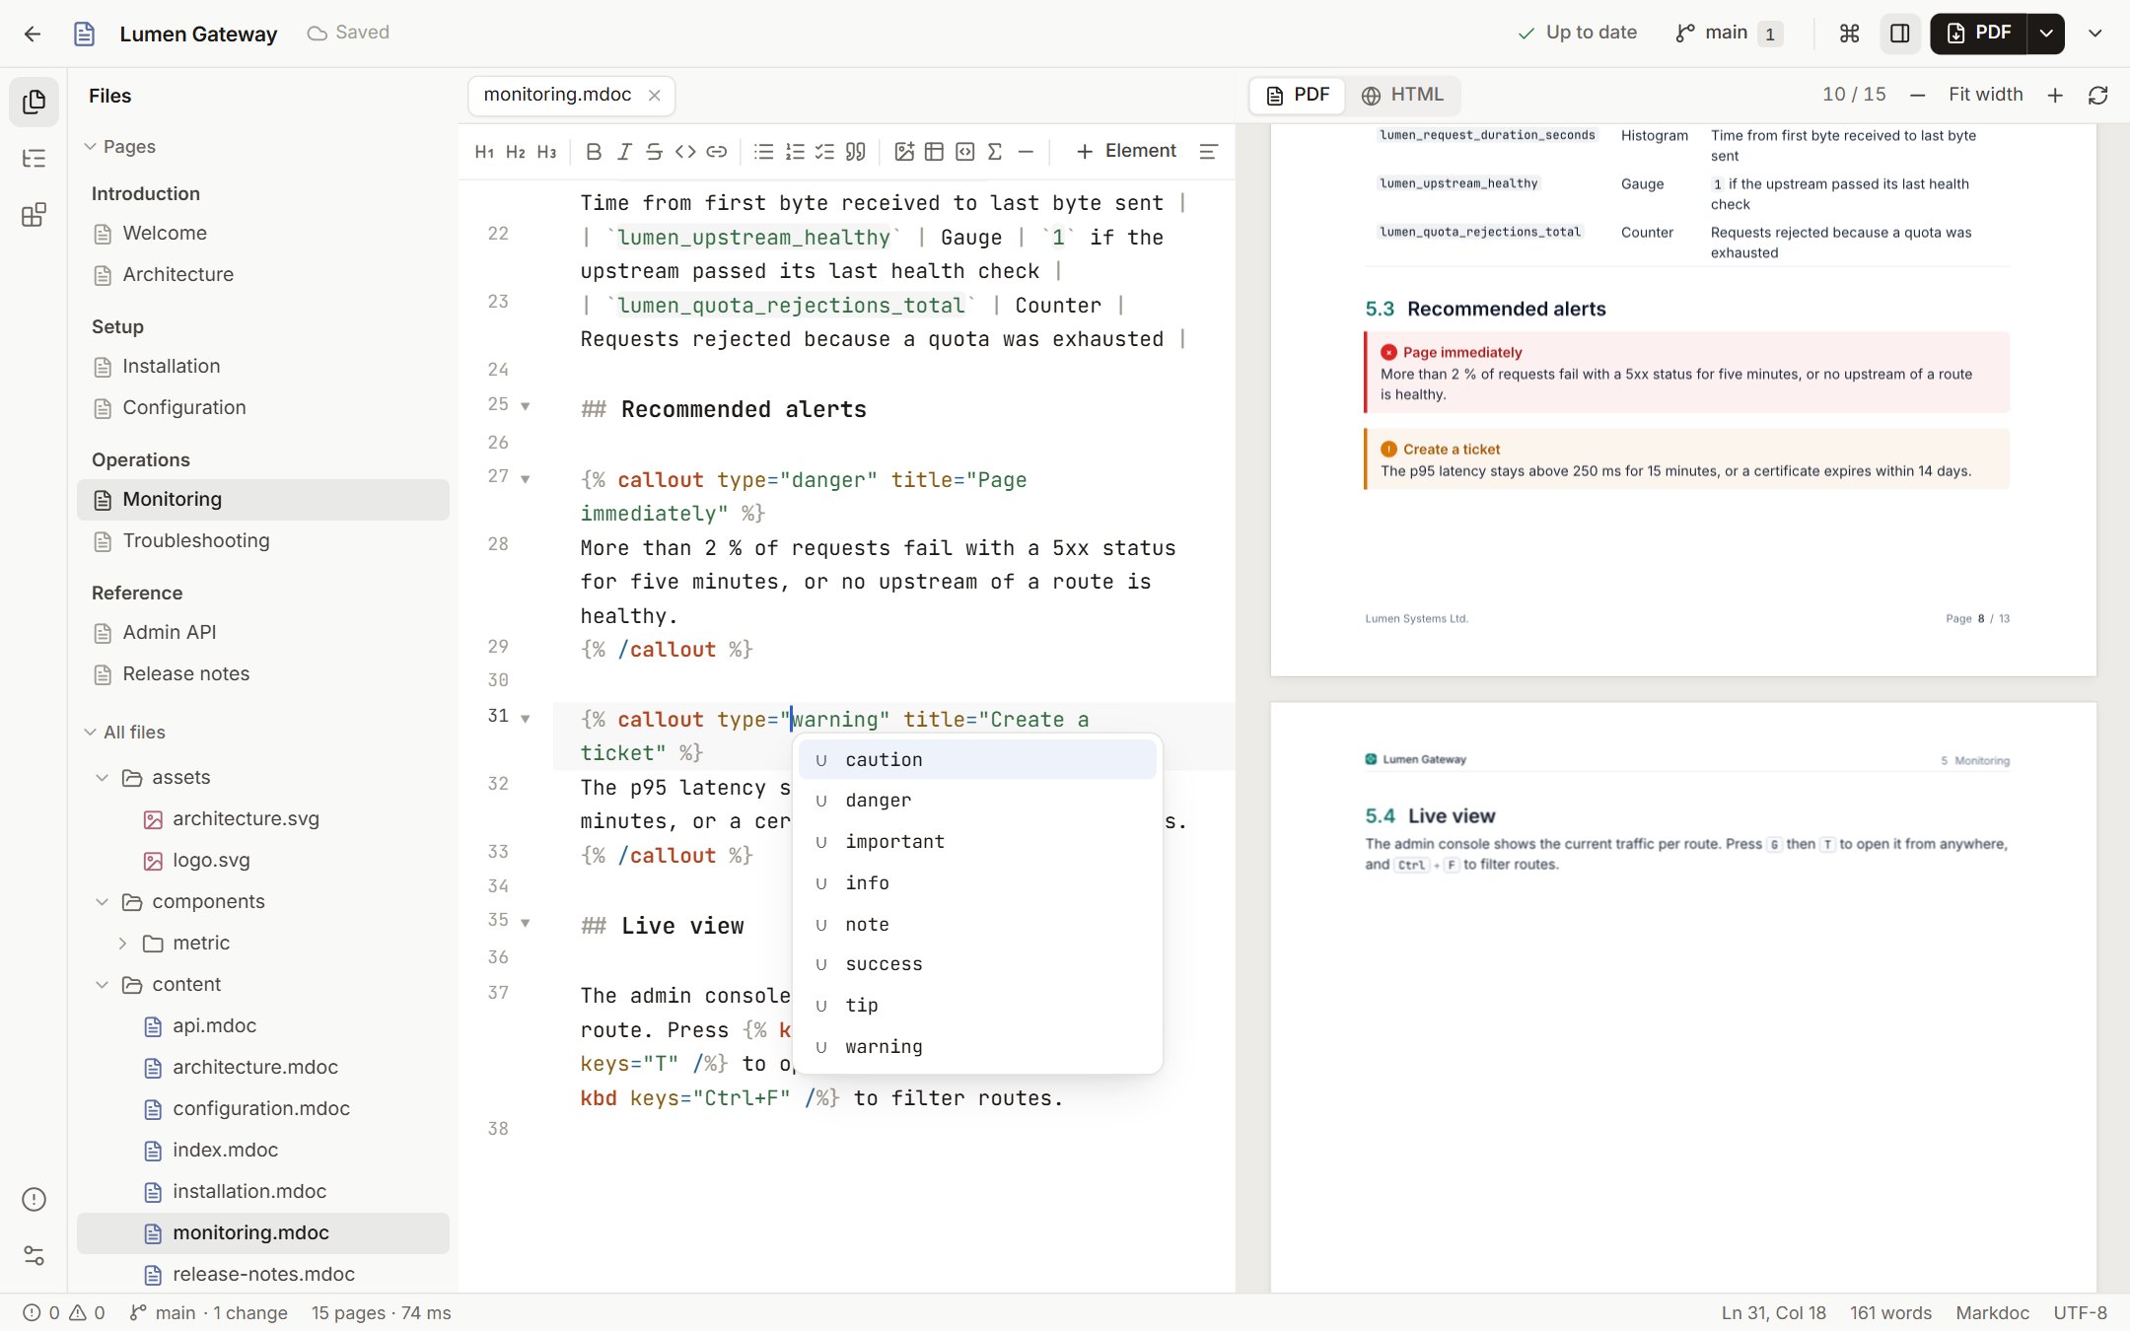Insert a bulleted list
The height and width of the screenshot is (1331, 2130).
763,151
